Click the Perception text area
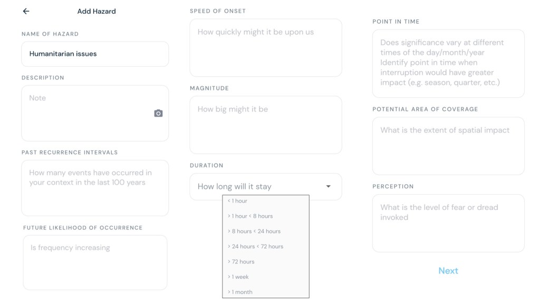Screen dimensions: 540x303 (x=448, y=223)
